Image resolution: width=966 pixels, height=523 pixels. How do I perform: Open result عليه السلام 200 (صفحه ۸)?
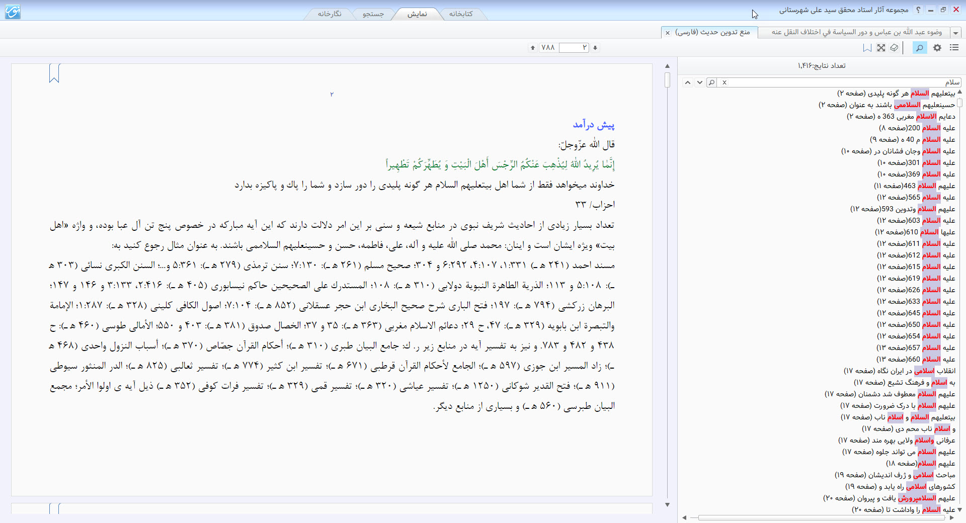point(917,128)
